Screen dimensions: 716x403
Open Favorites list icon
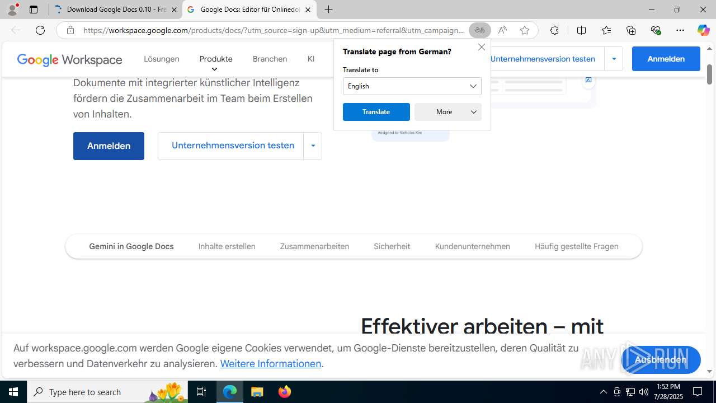coord(606,30)
